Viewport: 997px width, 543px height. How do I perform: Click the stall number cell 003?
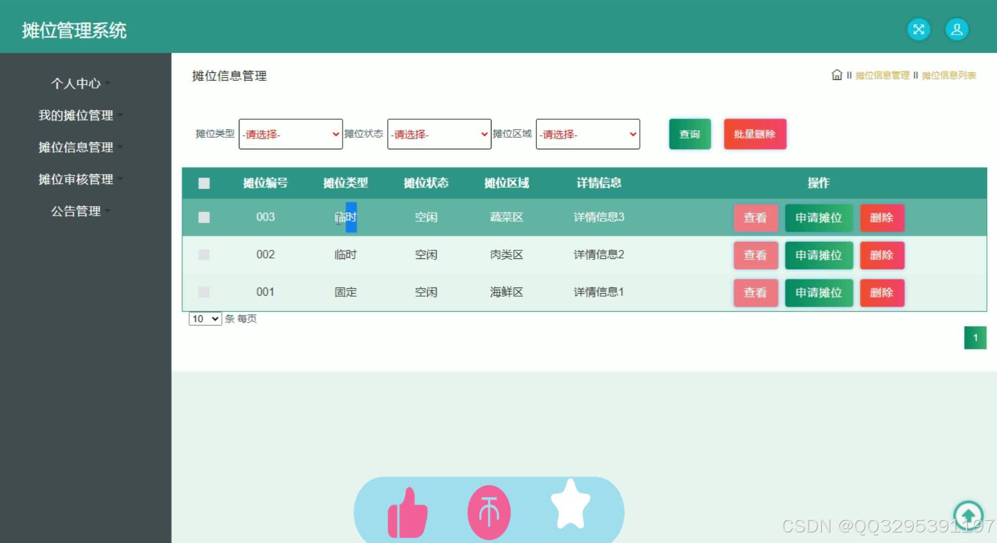pyautogui.click(x=265, y=217)
